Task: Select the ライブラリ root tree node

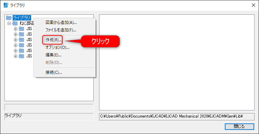Action: pos(22,17)
